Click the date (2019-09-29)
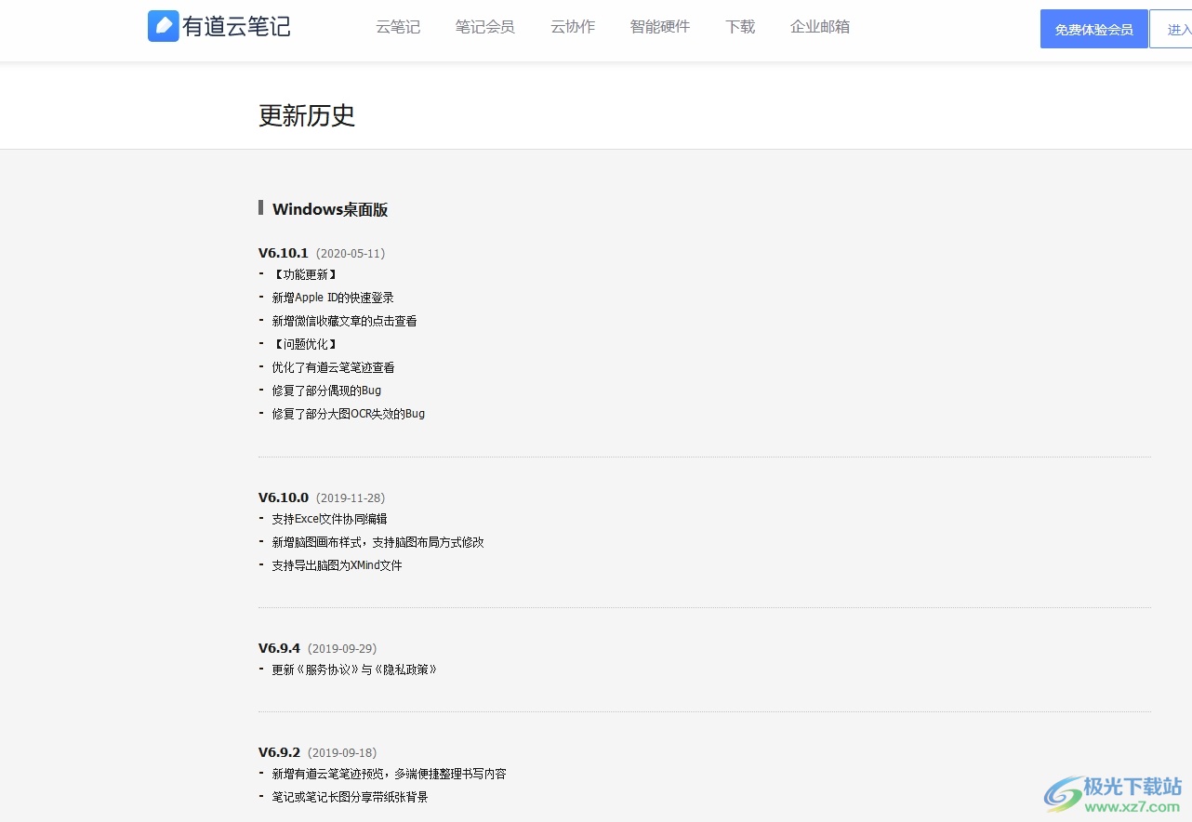Image resolution: width=1192 pixels, height=822 pixels. click(x=342, y=648)
